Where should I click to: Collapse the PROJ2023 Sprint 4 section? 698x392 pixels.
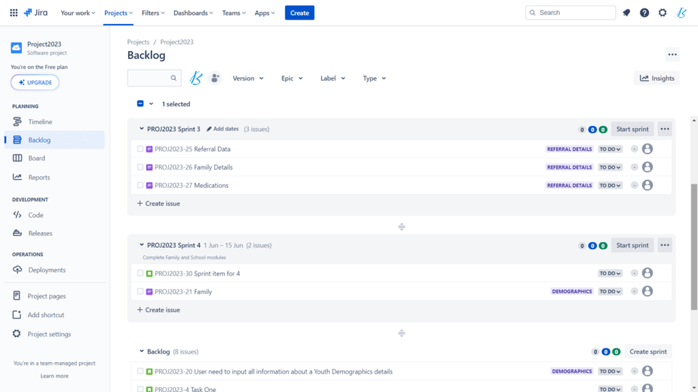[x=142, y=245]
